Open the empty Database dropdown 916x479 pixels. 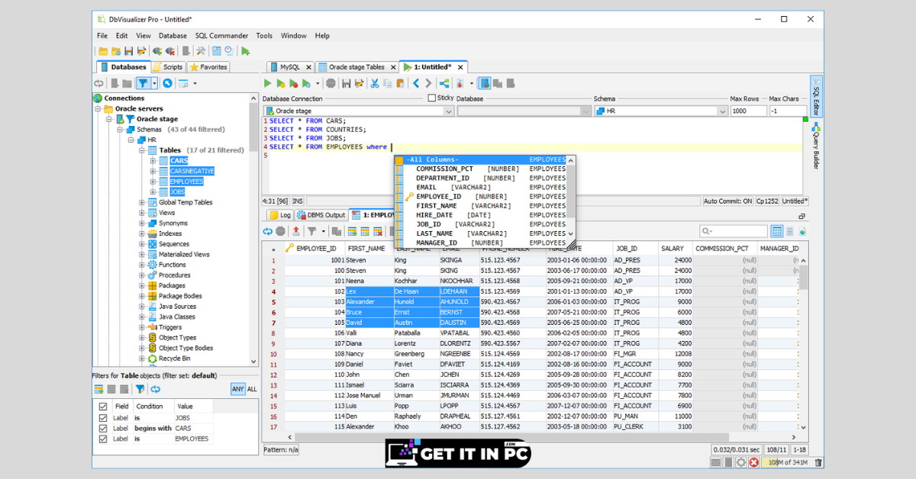pos(524,111)
